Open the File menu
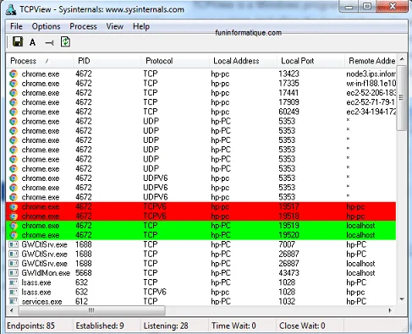The image size is (412, 334). click(16, 26)
